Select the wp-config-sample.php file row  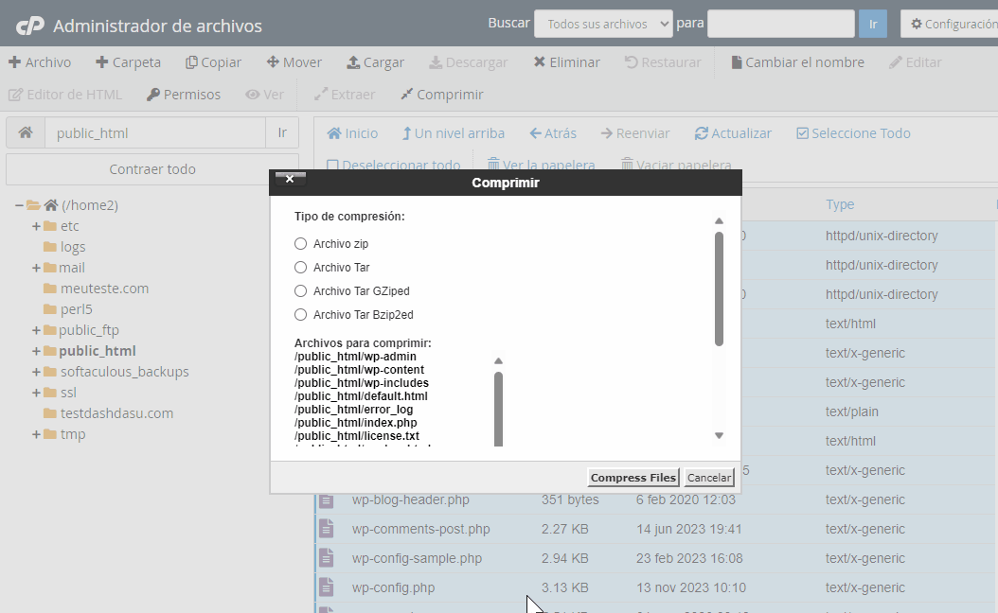(x=656, y=558)
